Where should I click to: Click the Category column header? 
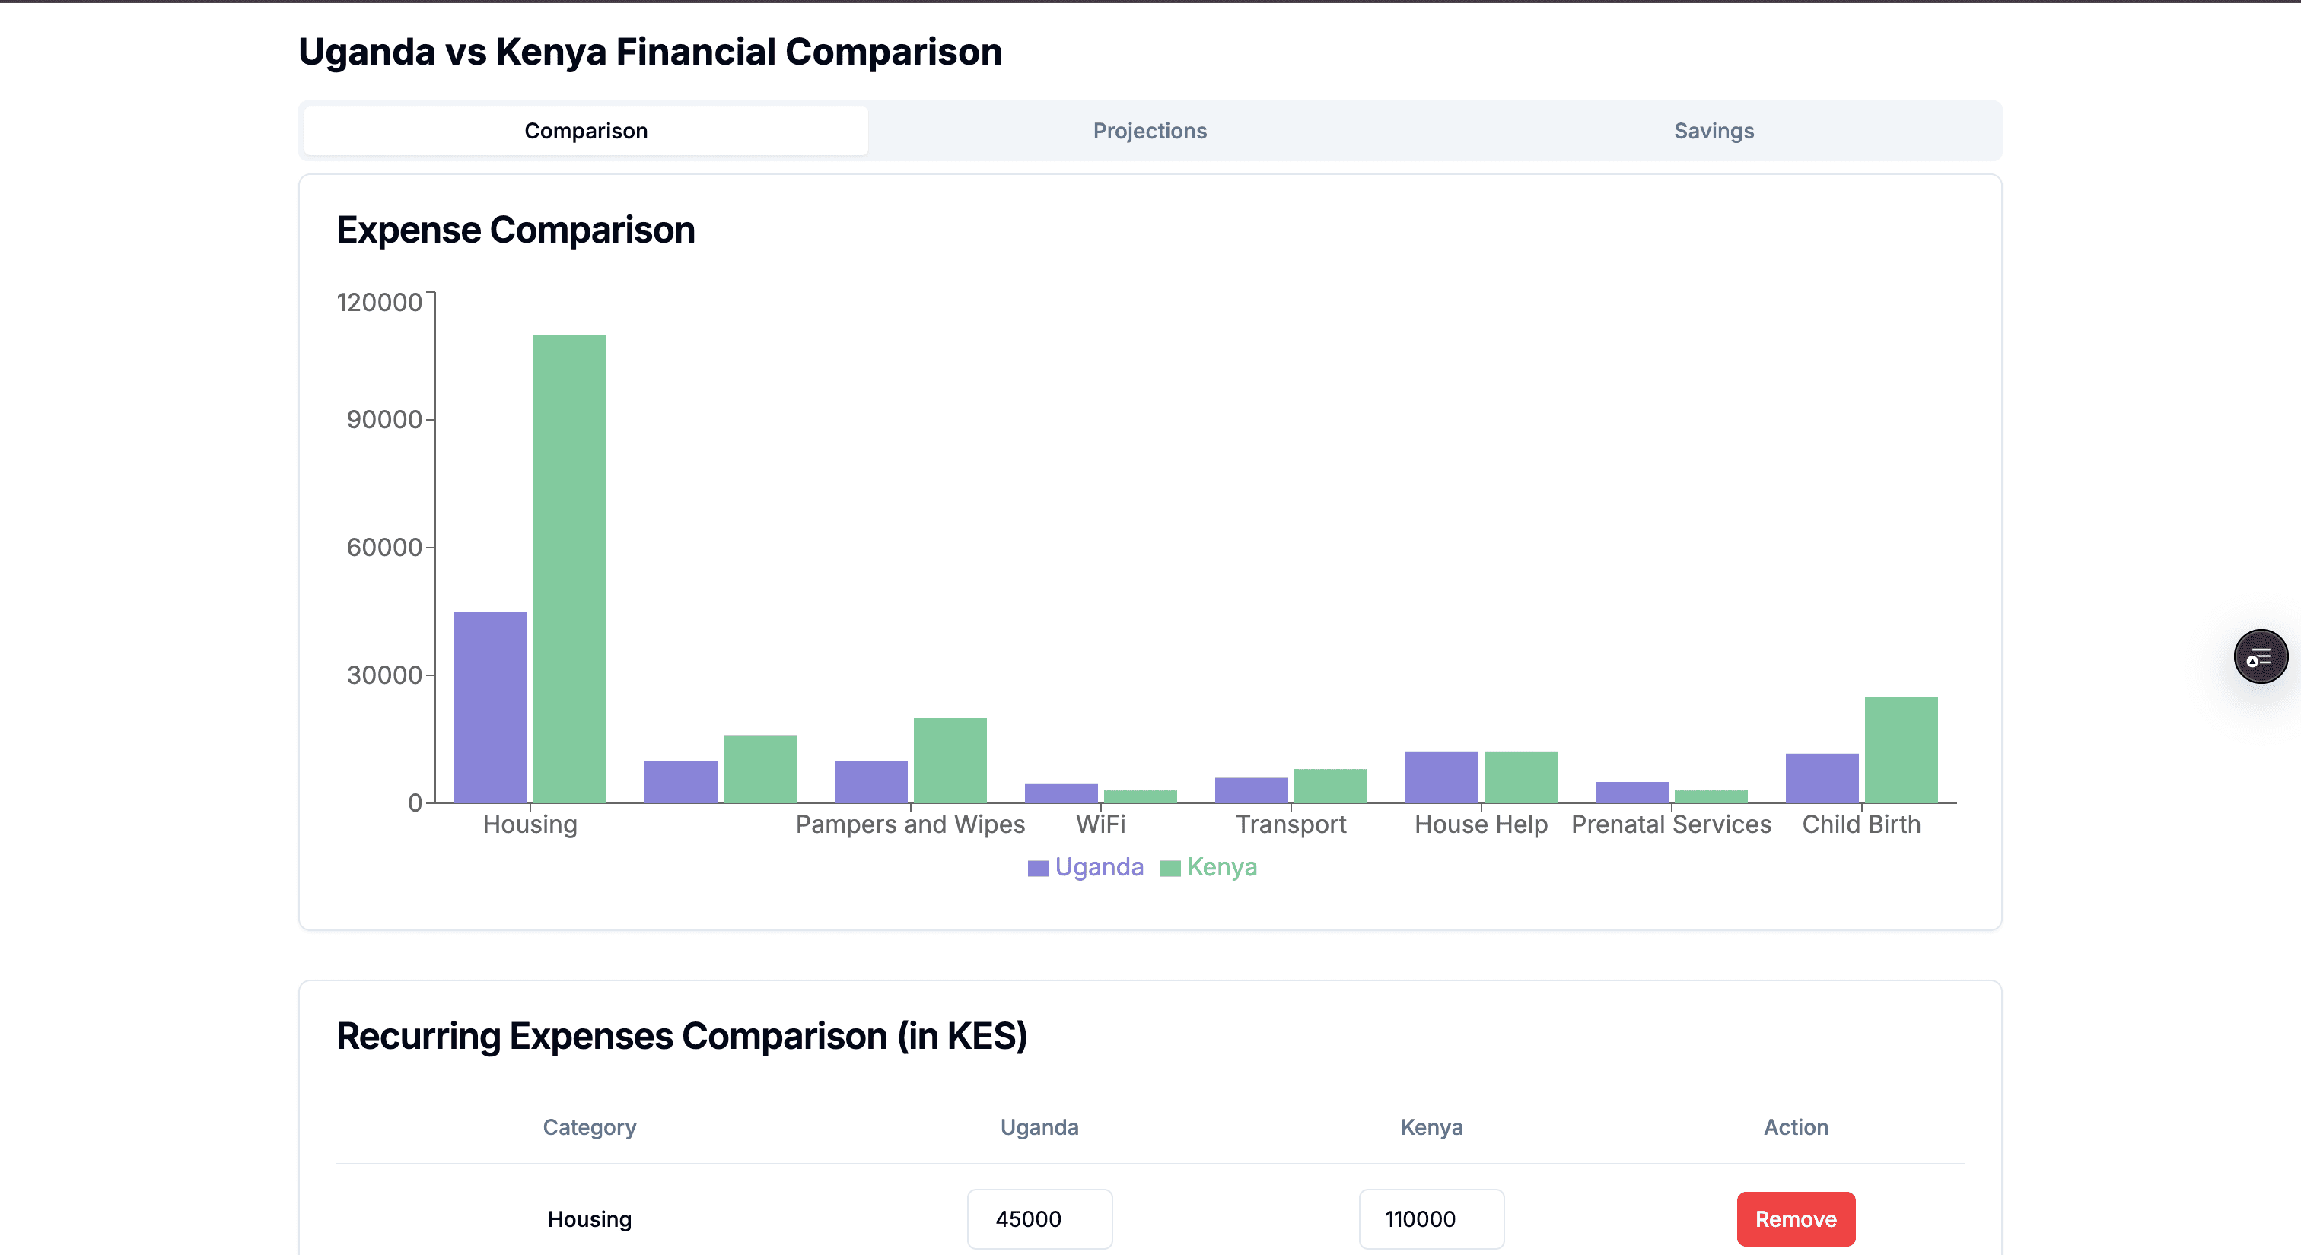[x=590, y=1126]
